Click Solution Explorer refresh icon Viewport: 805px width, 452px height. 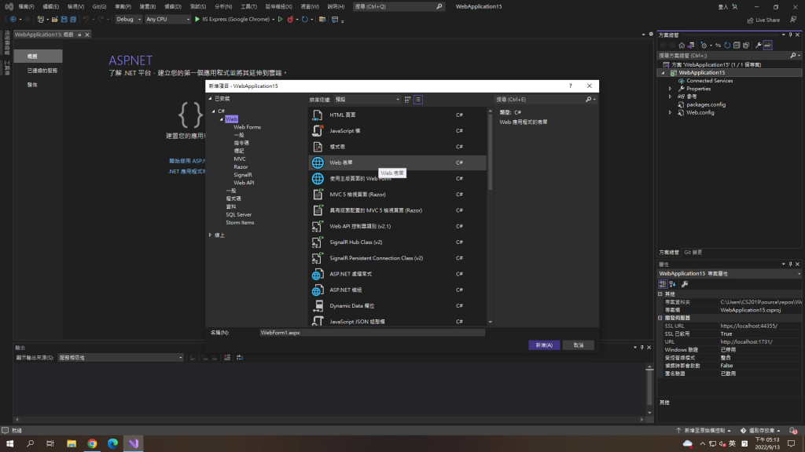tap(727, 45)
